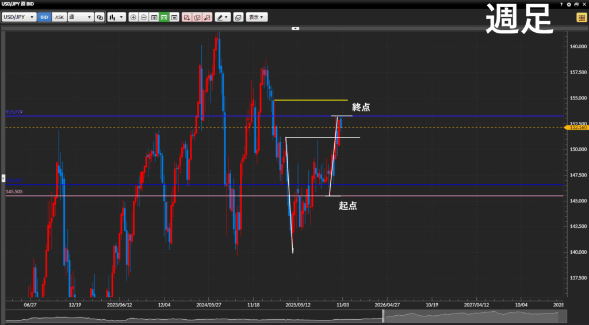Click the left panel expand arrow handle
Image resolution: width=589 pixels, height=325 pixels.
point(2,178)
